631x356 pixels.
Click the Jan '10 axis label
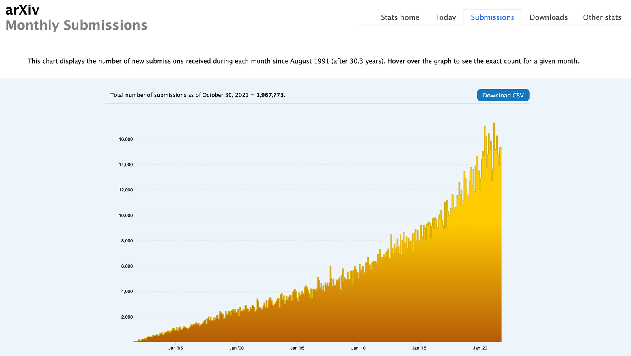point(358,348)
